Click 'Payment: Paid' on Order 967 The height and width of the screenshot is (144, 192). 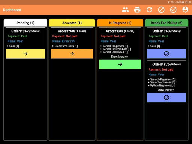(x=17, y=36)
